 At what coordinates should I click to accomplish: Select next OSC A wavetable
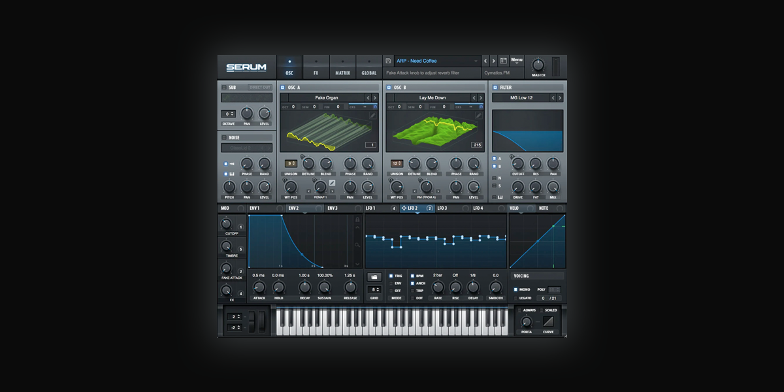tap(376, 98)
